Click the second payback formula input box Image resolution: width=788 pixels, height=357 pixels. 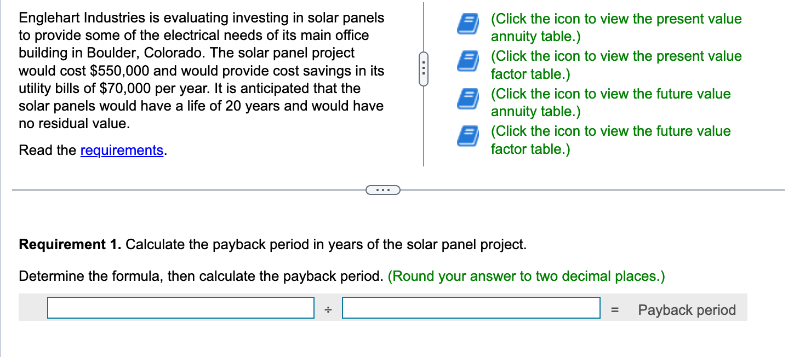471,308
